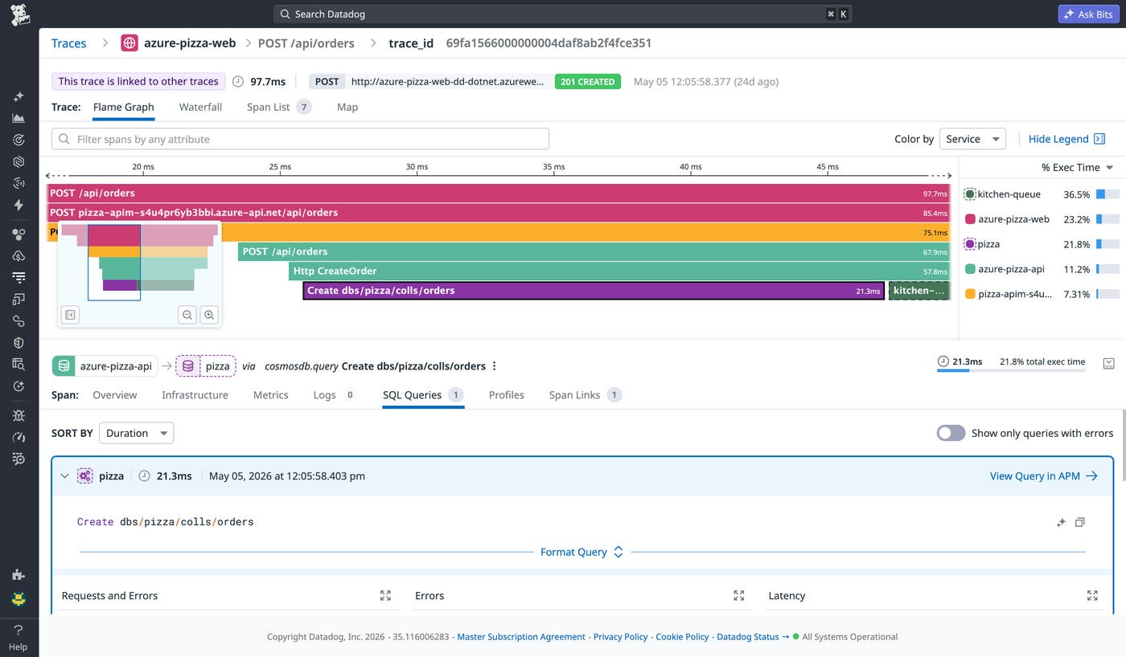This screenshot has height=657, width=1126.
Task: Open the sparkle icon in the sidebar
Action: (19, 96)
